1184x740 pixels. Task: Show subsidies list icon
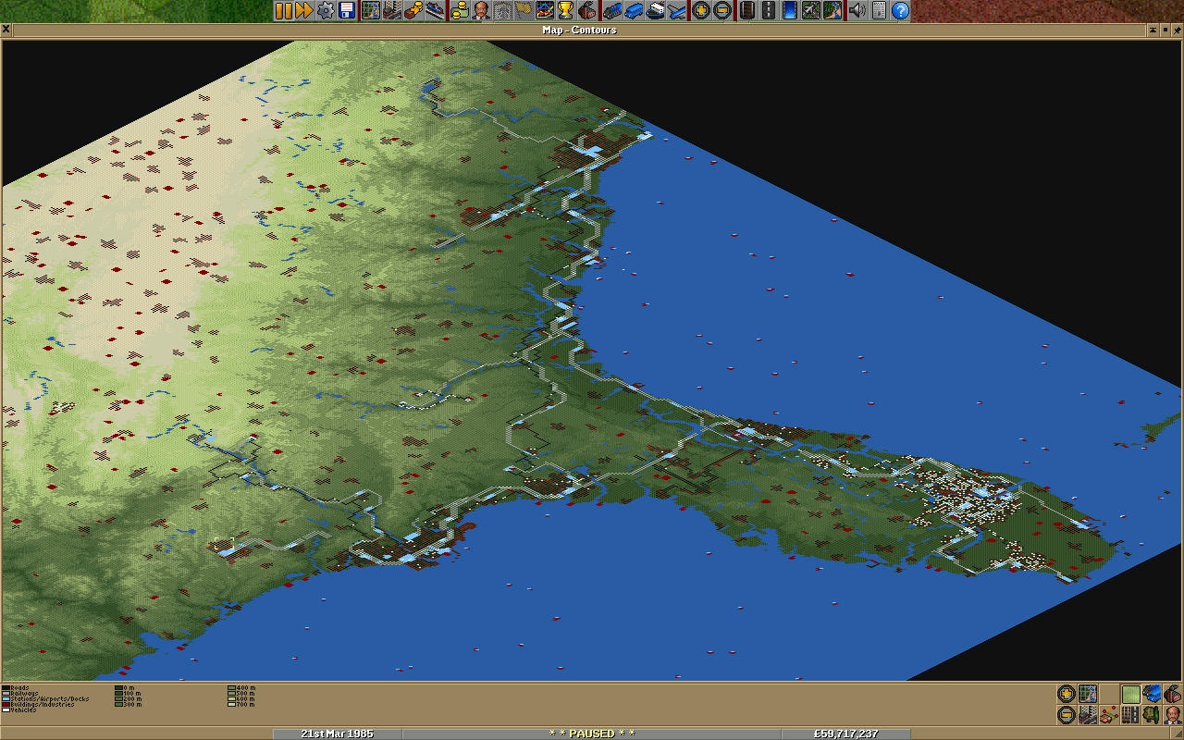(413, 11)
